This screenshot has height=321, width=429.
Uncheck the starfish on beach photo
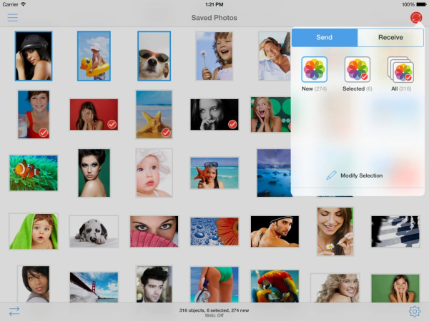[154, 114]
